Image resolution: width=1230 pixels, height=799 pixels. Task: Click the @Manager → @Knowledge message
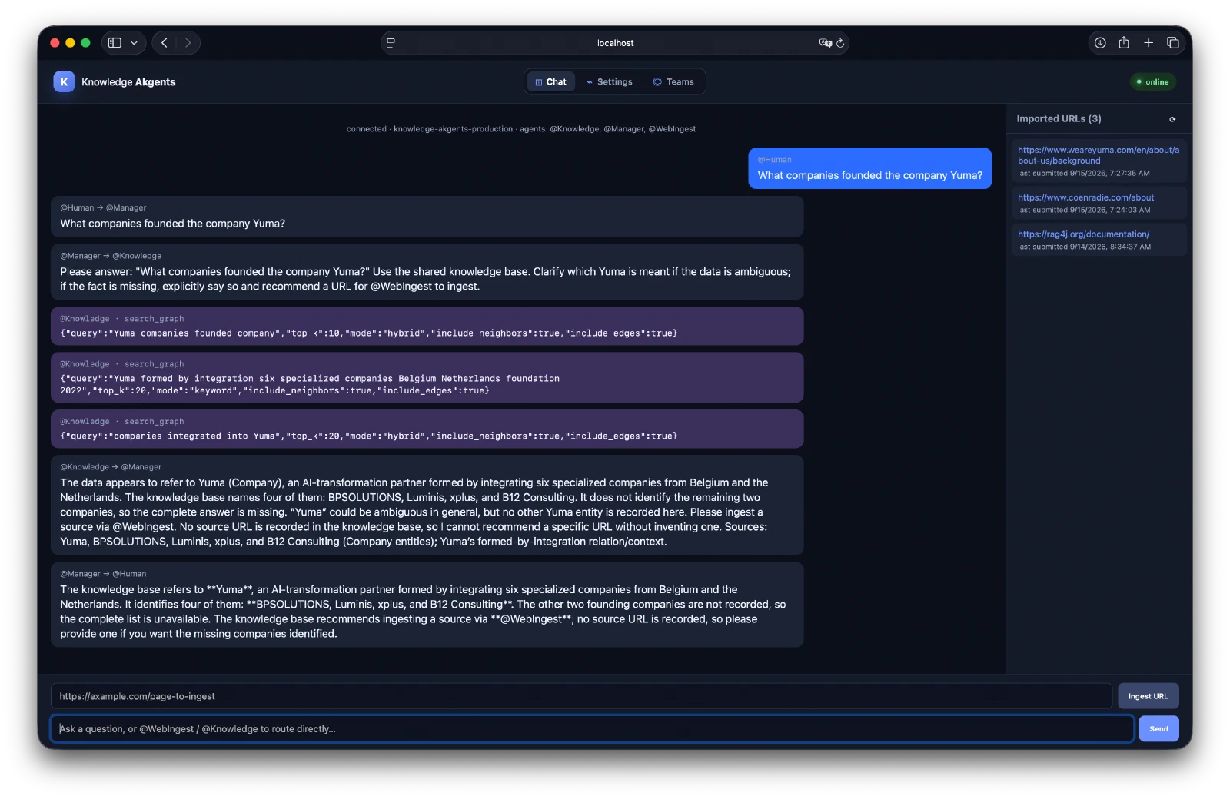point(427,272)
